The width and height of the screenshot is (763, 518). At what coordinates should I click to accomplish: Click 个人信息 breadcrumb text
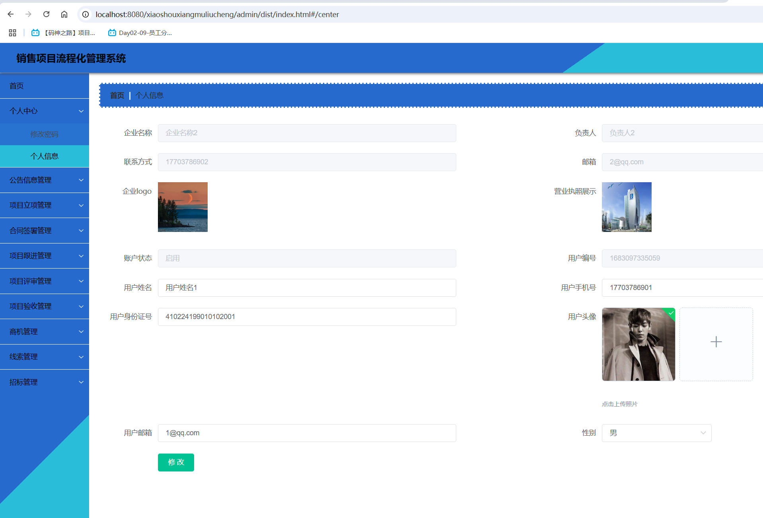(x=149, y=95)
